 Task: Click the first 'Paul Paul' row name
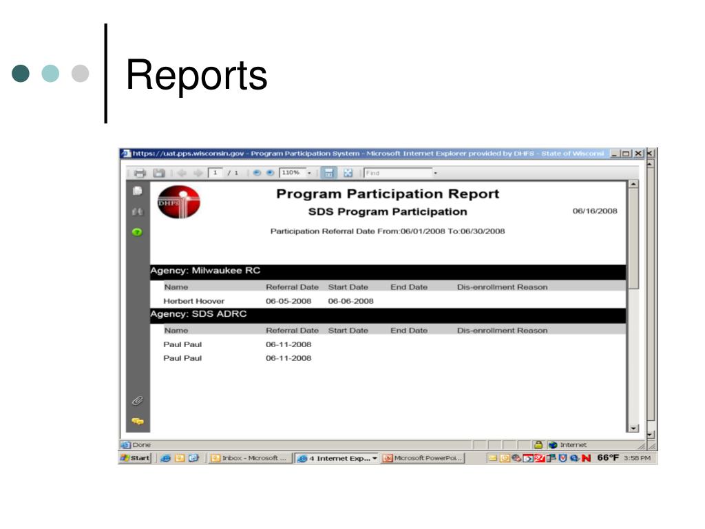(182, 344)
